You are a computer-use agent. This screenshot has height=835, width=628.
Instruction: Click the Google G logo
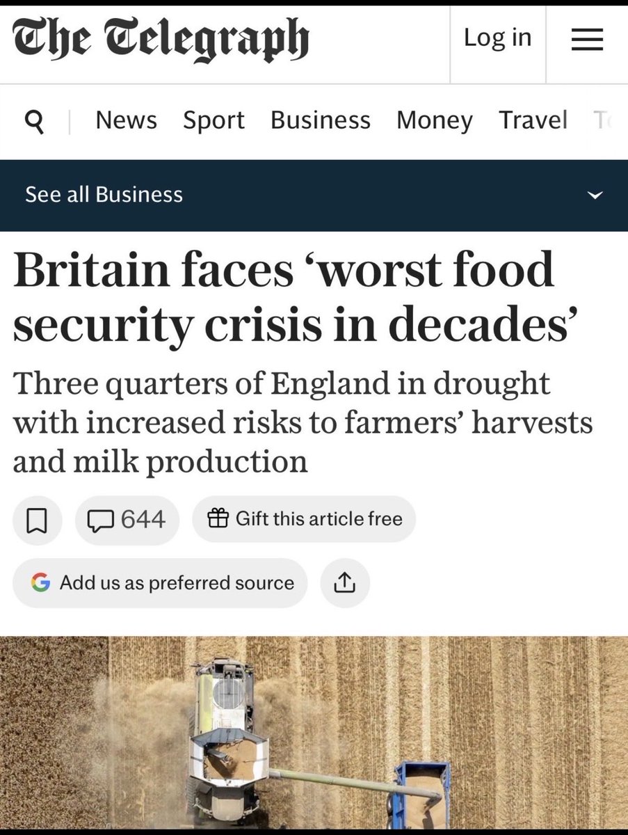tap(40, 582)
